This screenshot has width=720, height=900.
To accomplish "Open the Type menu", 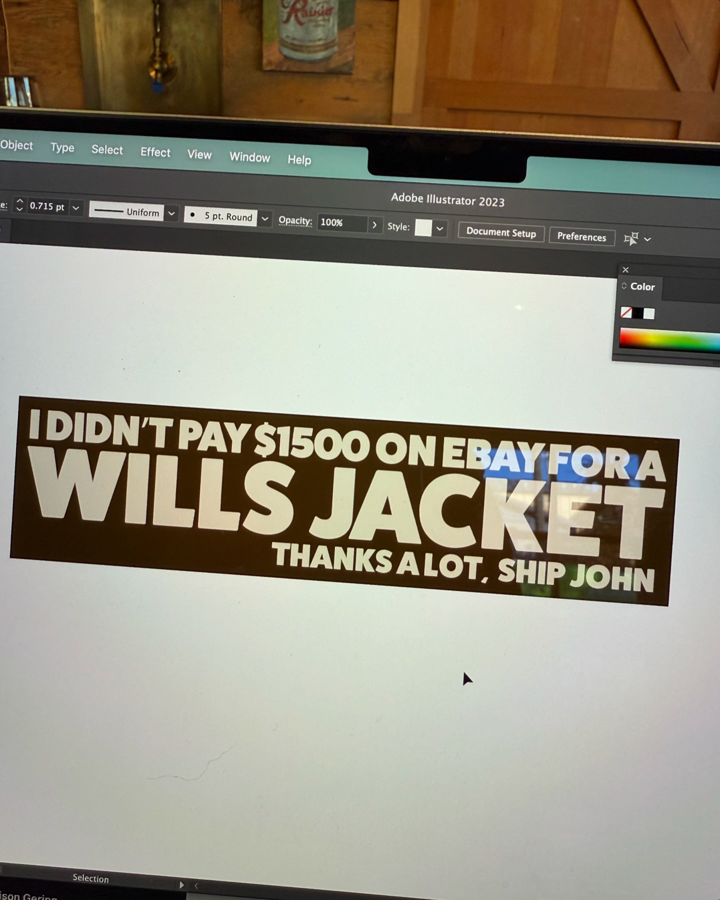I will pyautogui.click(x=62, y=147).
